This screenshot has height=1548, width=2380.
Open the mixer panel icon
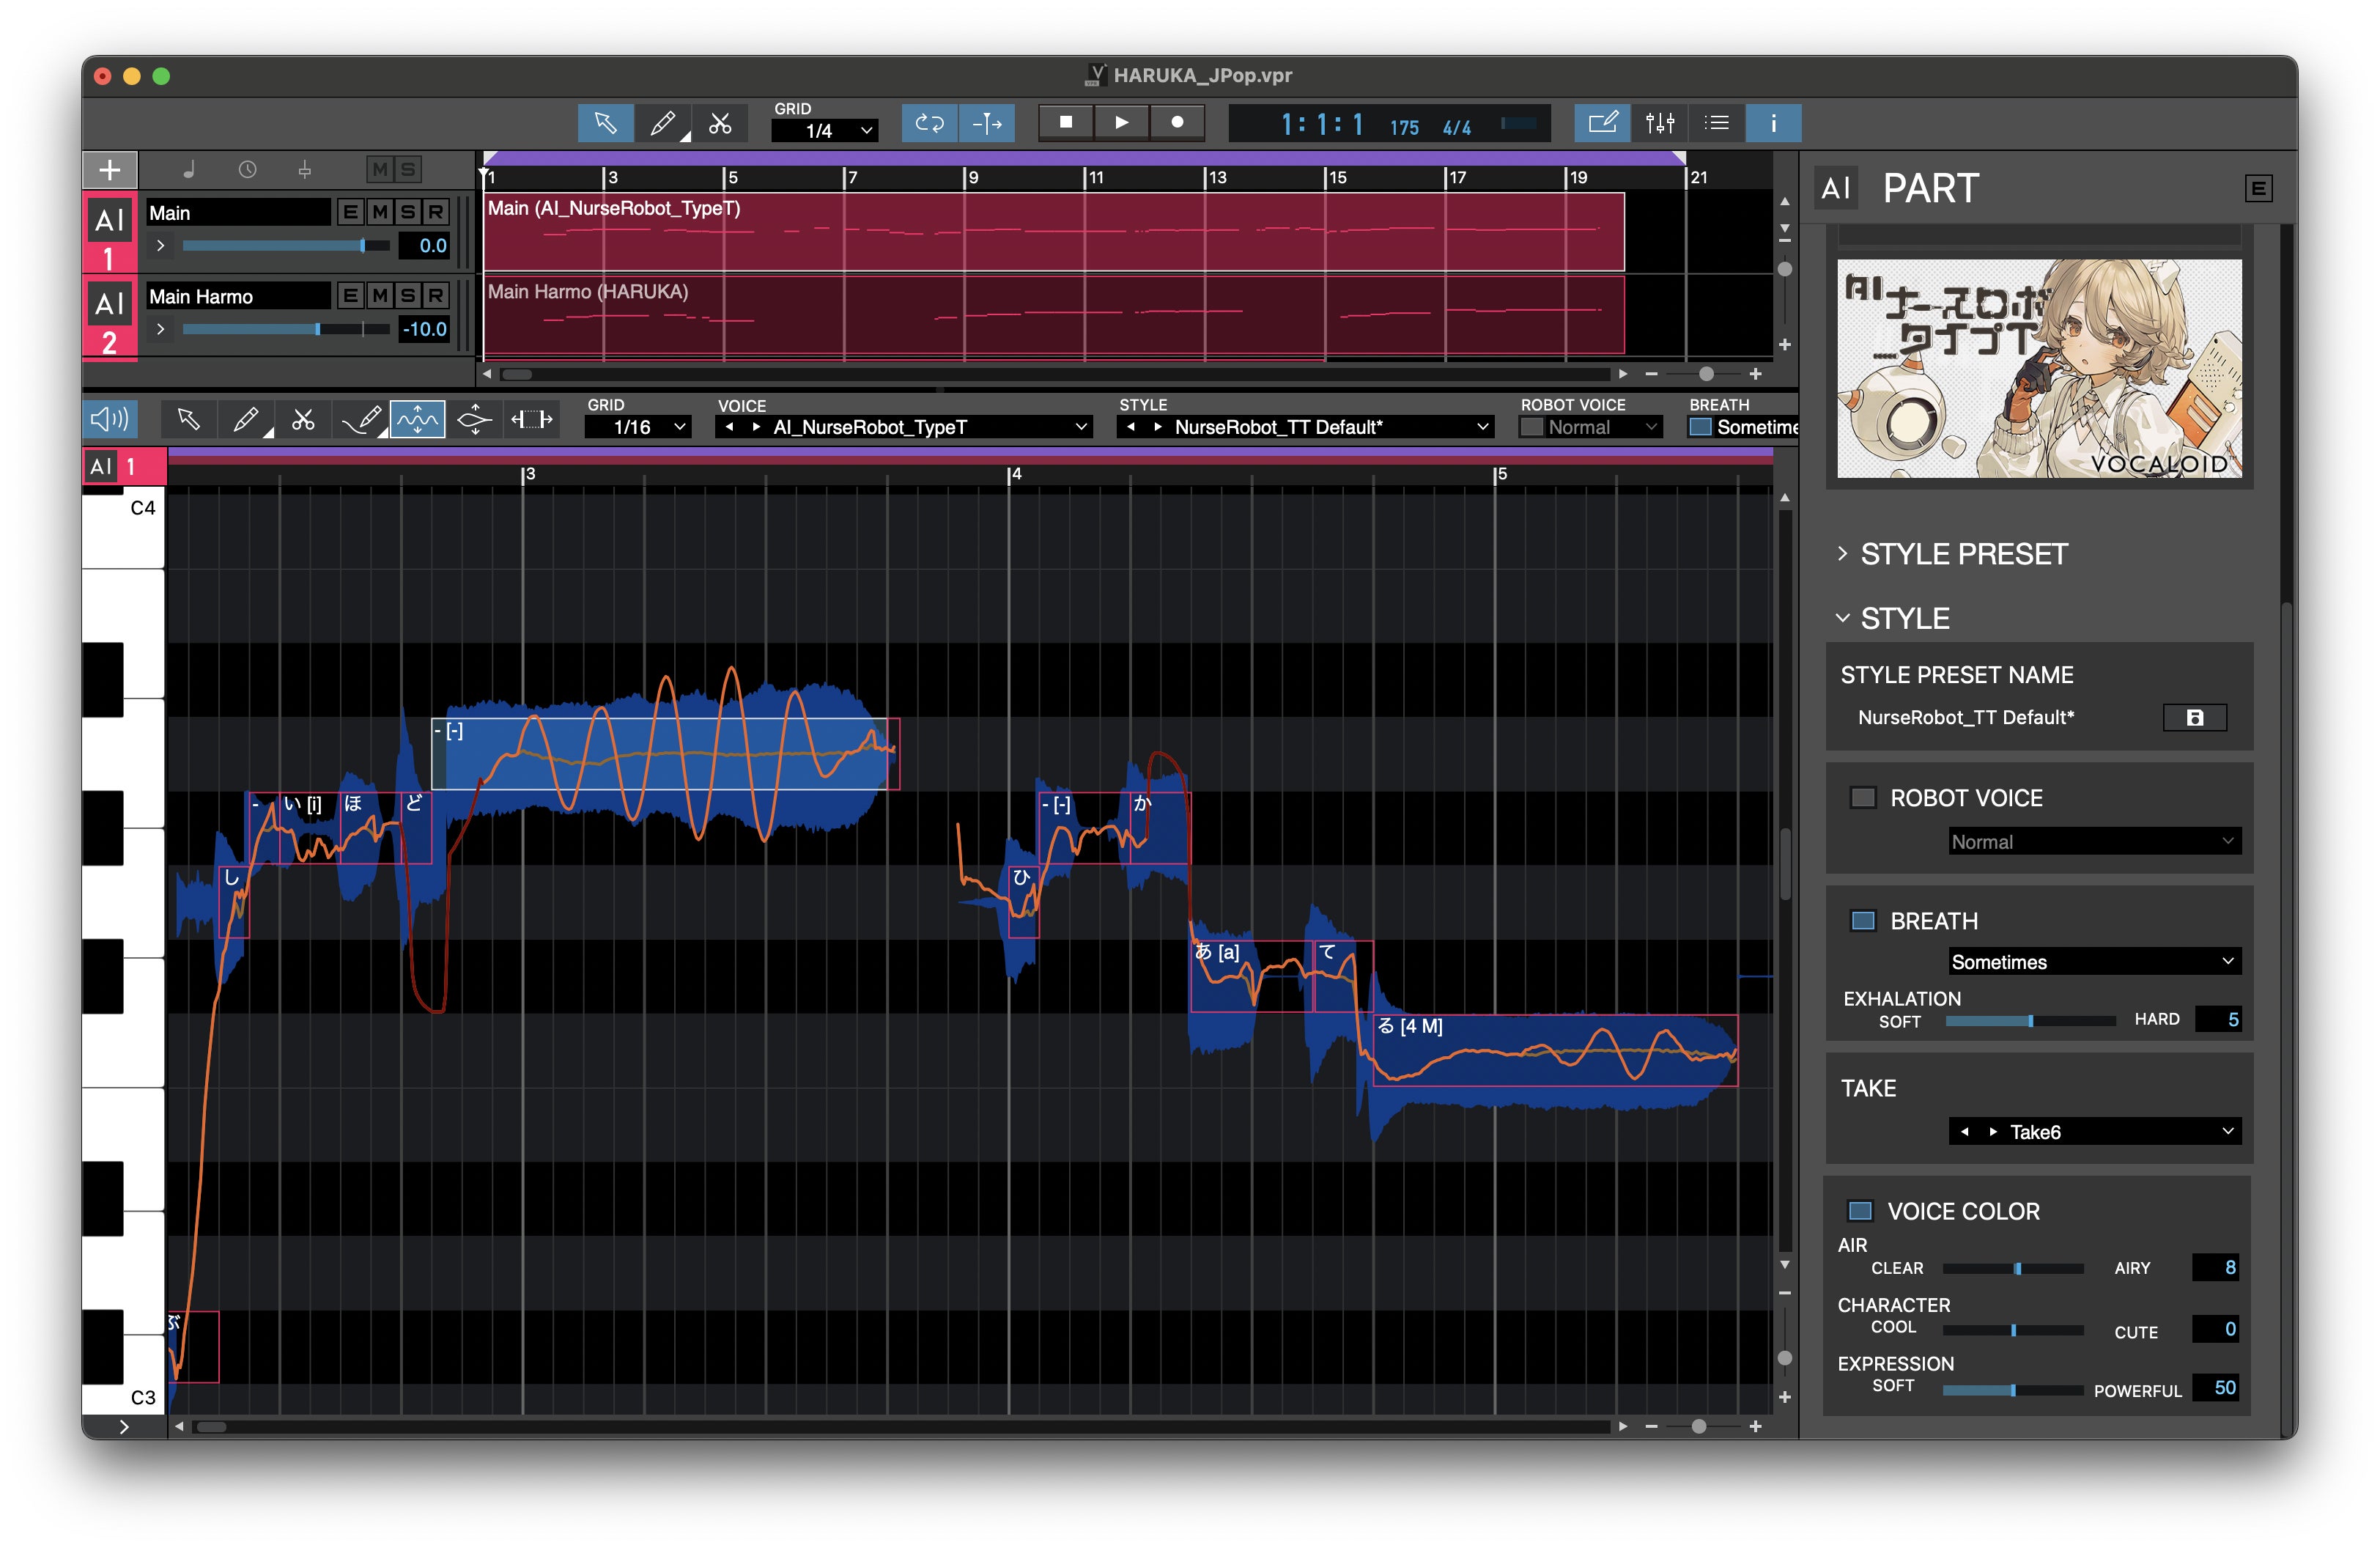[1660, 123]
